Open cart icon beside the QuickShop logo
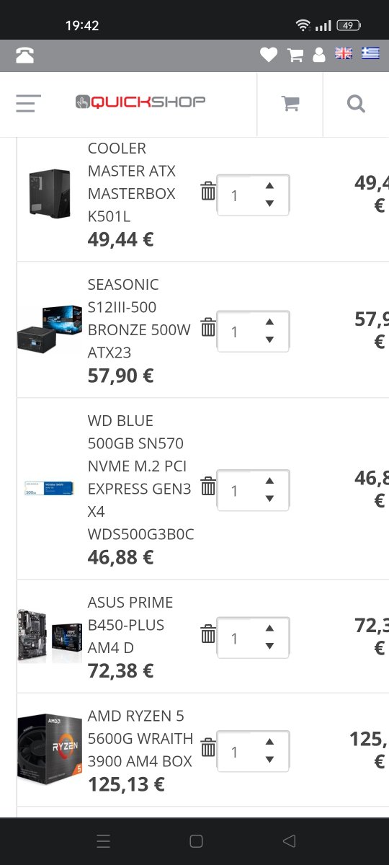389x865 pixels. (290, 104)
